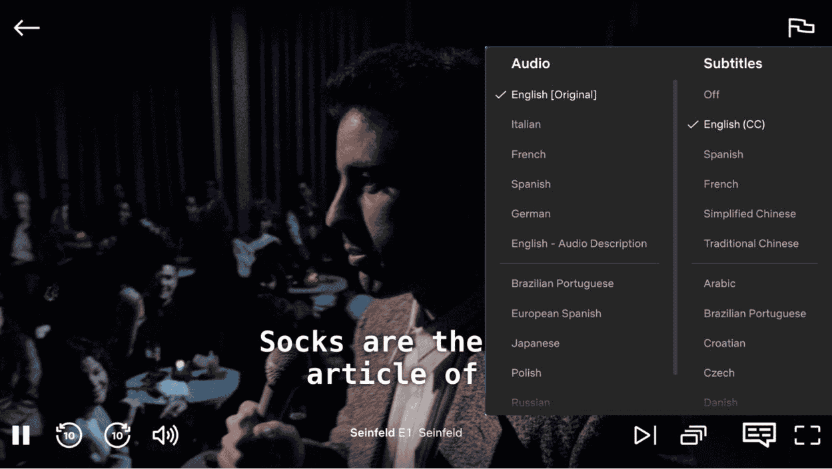Skip forward 10 seconds

coord(117,435)
